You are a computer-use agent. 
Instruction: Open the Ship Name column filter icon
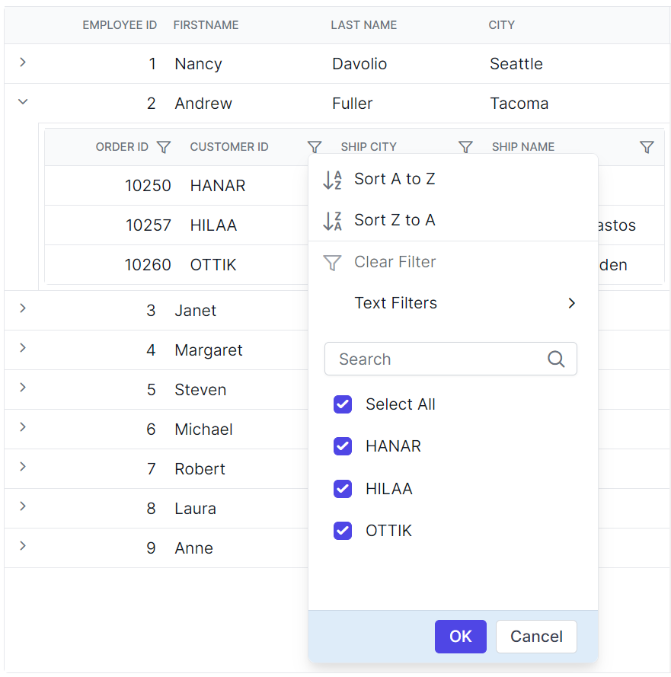tap(647, 147)
